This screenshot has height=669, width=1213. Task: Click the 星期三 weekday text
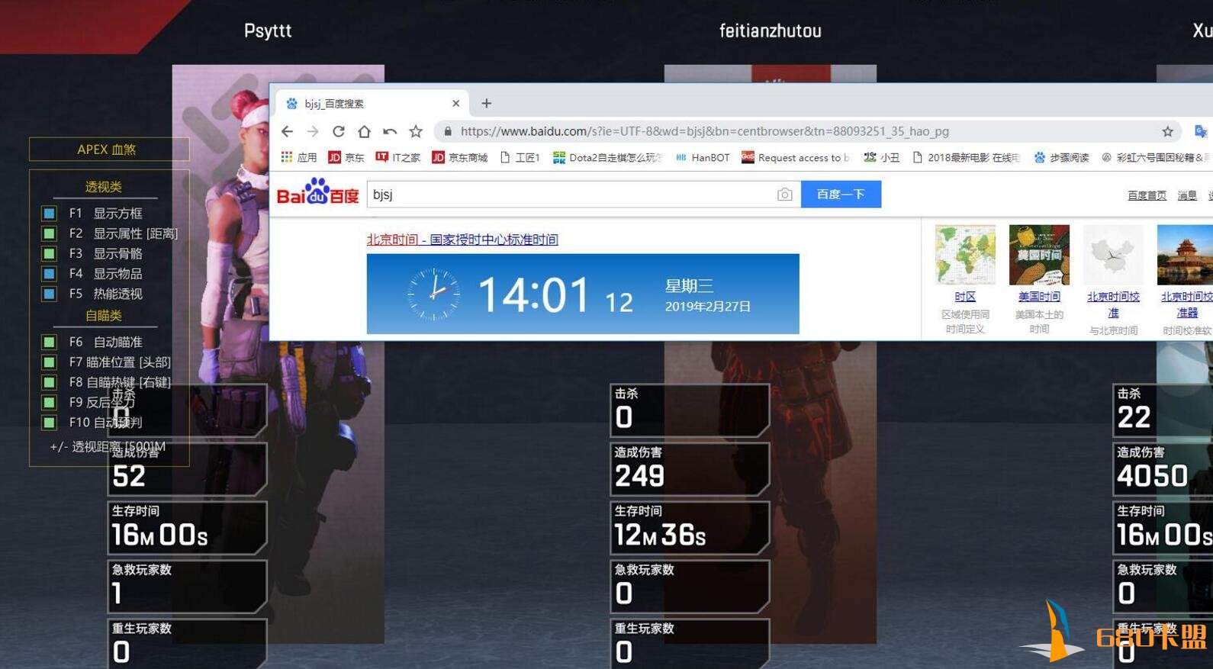coord(690,286)
